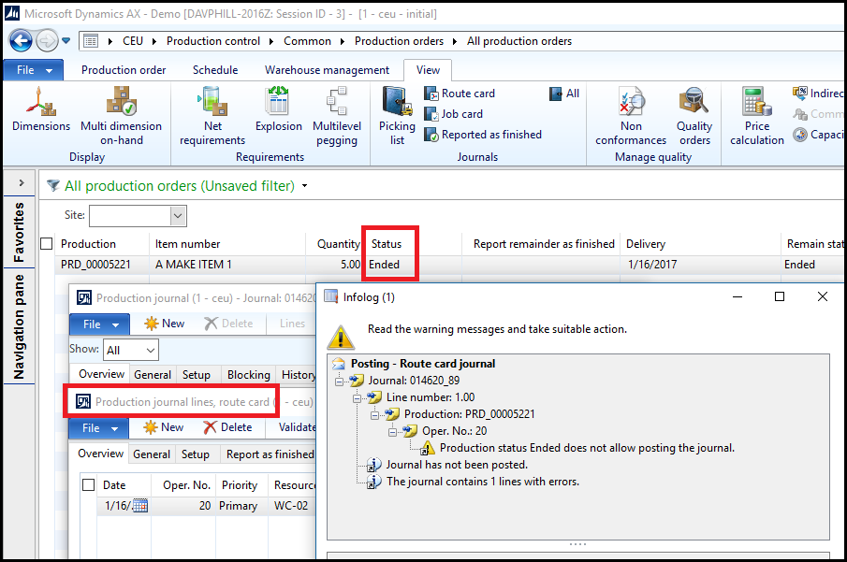847x562 pixels.
Task: Click Production orders in breadcrumb
Action: point(399,41)
